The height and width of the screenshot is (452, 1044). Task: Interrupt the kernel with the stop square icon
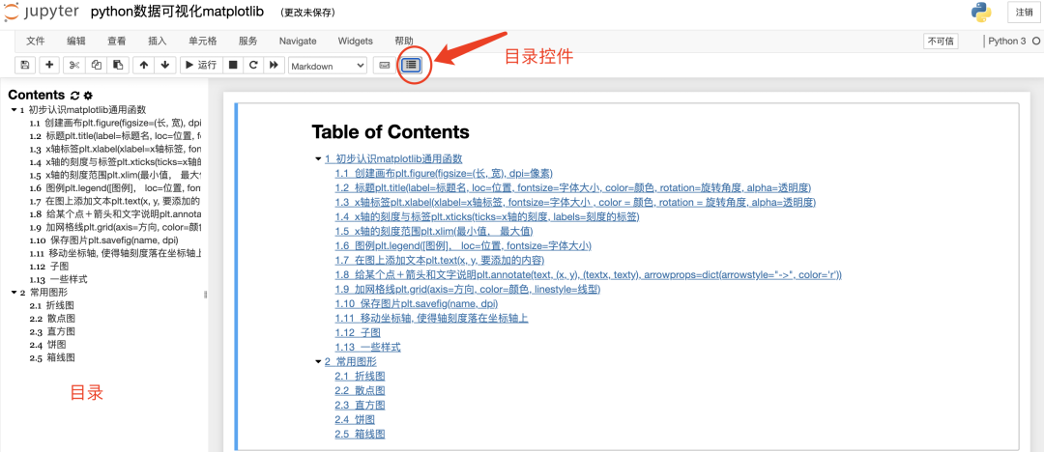pyautogui.click(x=232, y=66)
